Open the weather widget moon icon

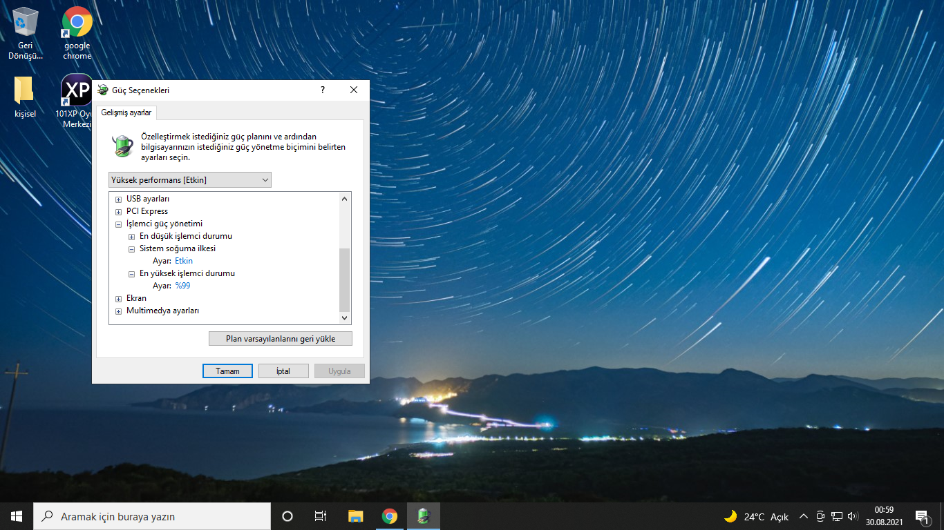pos(730,516)
